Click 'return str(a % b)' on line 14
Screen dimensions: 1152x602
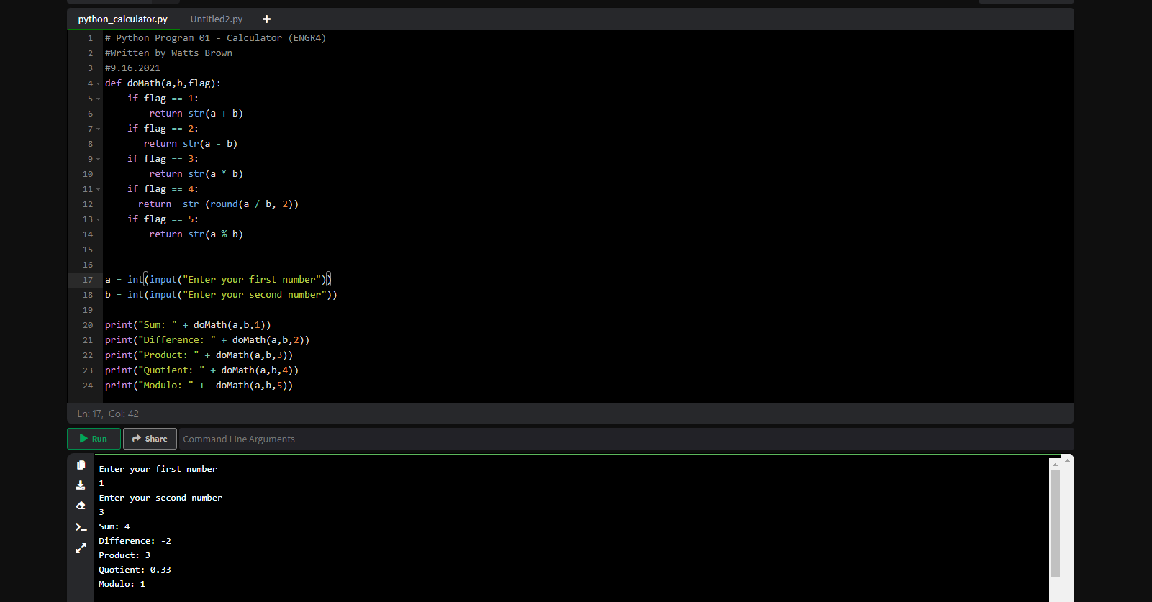[196, 234]
